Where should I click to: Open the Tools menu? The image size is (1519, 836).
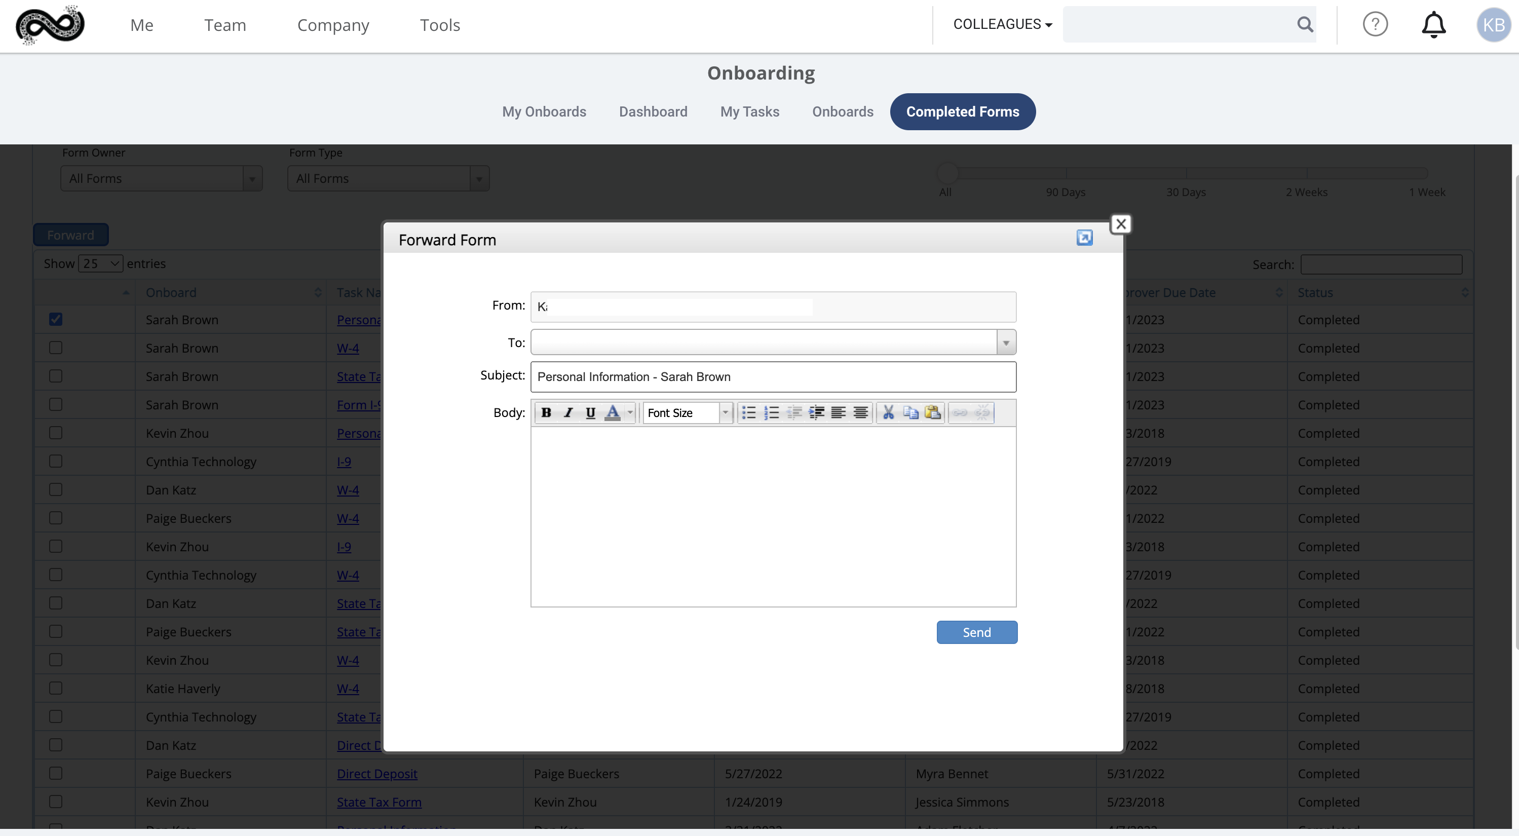click(x=440, y=25)
